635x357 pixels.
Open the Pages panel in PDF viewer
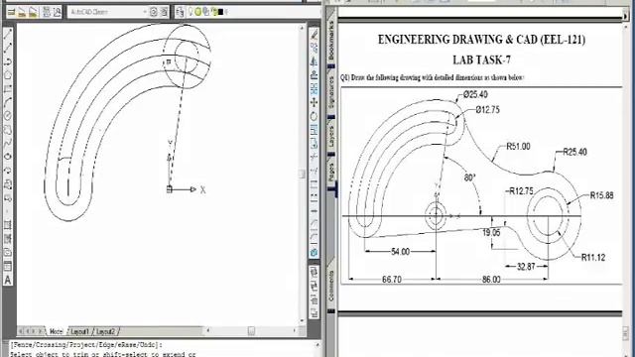click(x=331, y=172)
